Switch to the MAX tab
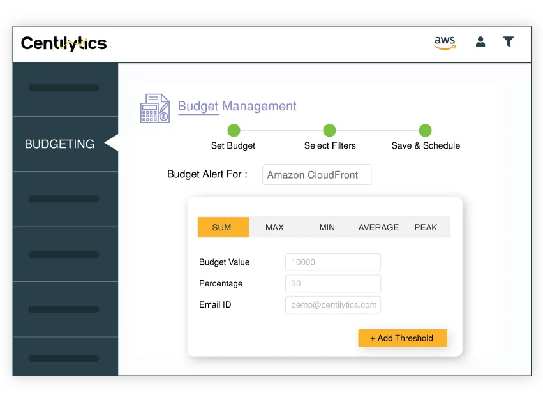 pyautogui.click(x=274, y=227)
